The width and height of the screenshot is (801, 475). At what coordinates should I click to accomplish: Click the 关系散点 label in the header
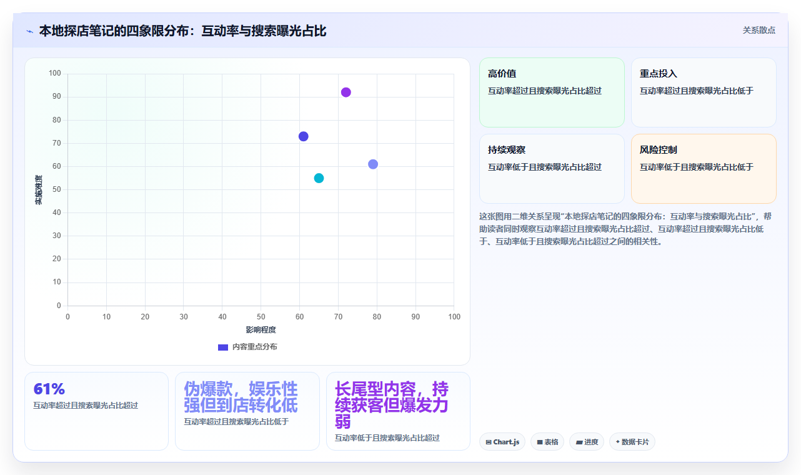click(x=759, y=30)
